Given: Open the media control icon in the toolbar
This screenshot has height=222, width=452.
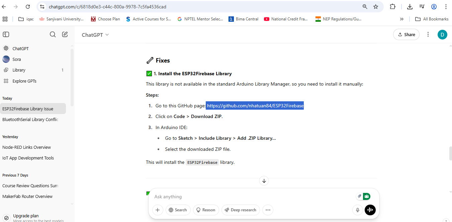Looking at the screenshot, I should [422, 7].
